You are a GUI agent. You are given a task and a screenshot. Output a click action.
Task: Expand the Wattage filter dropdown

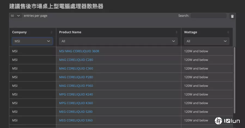click(207, 41)
